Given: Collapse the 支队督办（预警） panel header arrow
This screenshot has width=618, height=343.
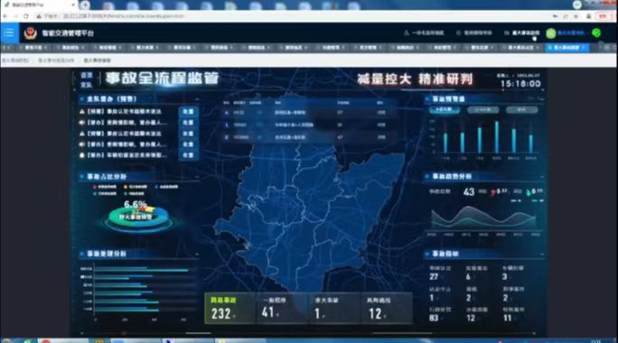Looking at the screenshot, I should coord(197,99).
